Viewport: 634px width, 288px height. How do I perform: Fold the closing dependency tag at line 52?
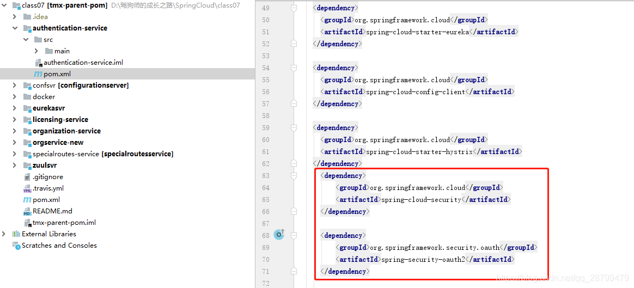click(294, 44)
